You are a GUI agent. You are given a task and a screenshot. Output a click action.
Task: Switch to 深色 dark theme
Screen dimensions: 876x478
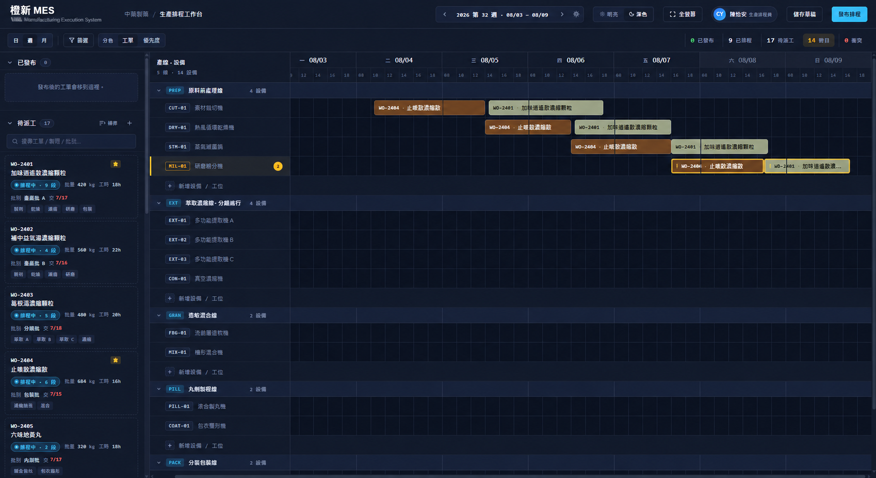(x=638, y=14)
